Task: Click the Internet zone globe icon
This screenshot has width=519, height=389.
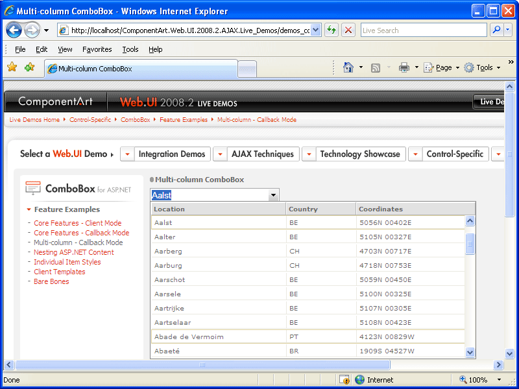Action: [359, 380]
